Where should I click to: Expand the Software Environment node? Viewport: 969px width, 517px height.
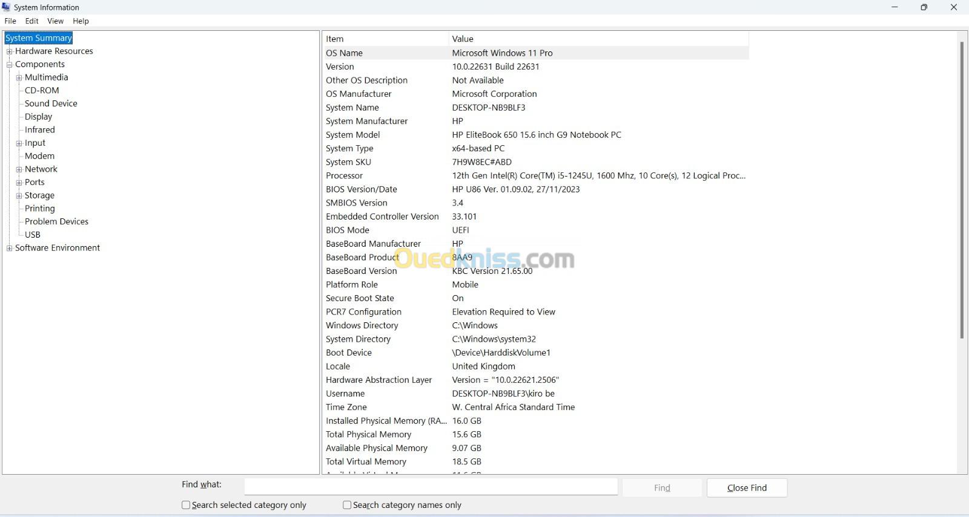pos(10,248)
